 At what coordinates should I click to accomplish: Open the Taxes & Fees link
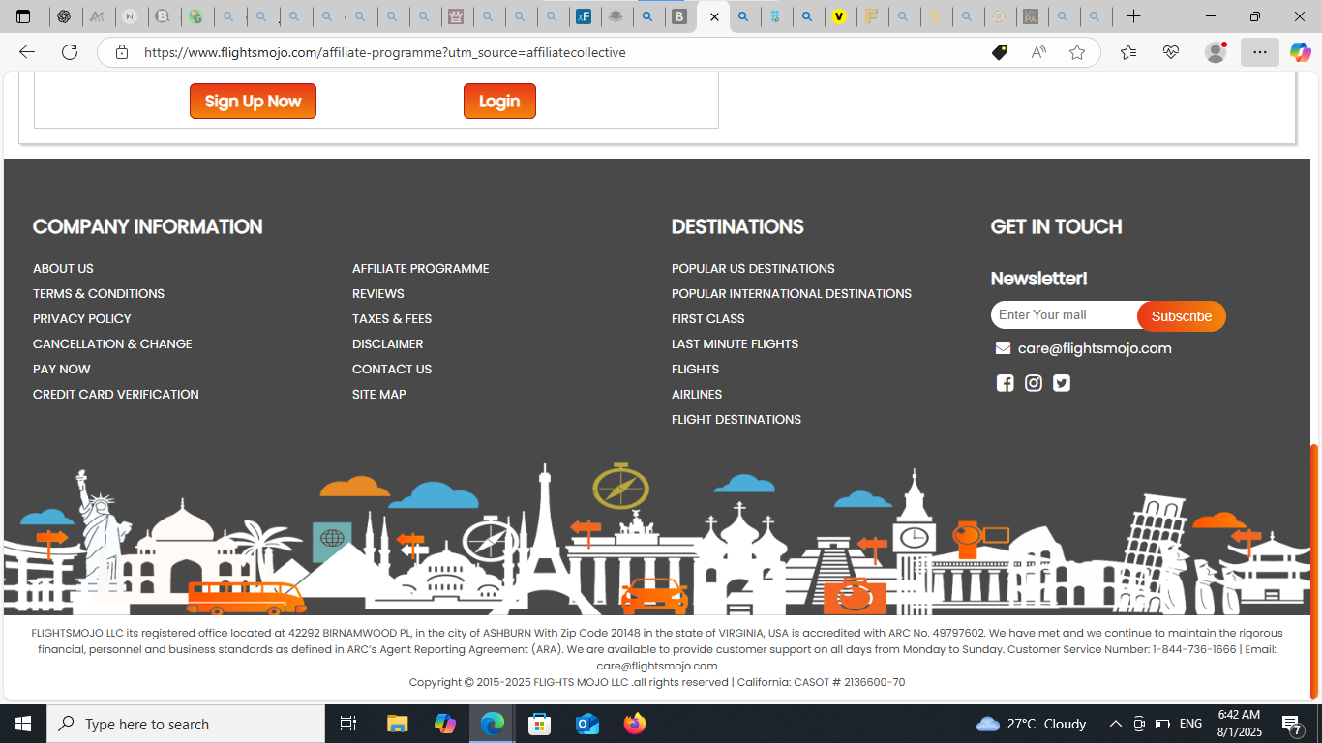point(392,318)
